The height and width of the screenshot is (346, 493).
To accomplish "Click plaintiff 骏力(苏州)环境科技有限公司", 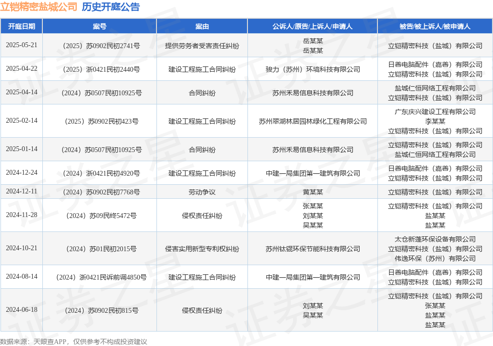I will tap(312, 69).
